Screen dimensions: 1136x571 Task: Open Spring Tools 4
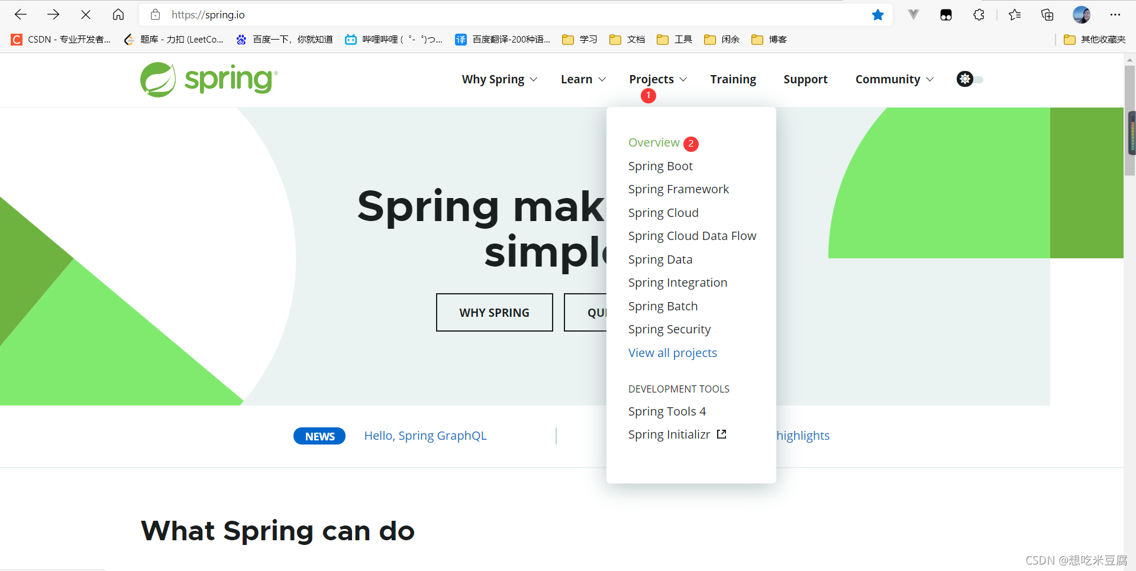tap(667, 411)
